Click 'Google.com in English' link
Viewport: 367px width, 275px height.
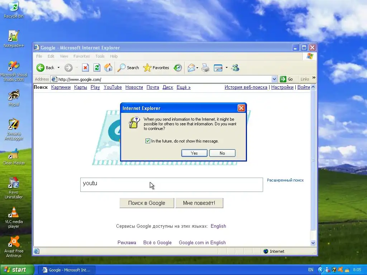[x=202, y=242]
